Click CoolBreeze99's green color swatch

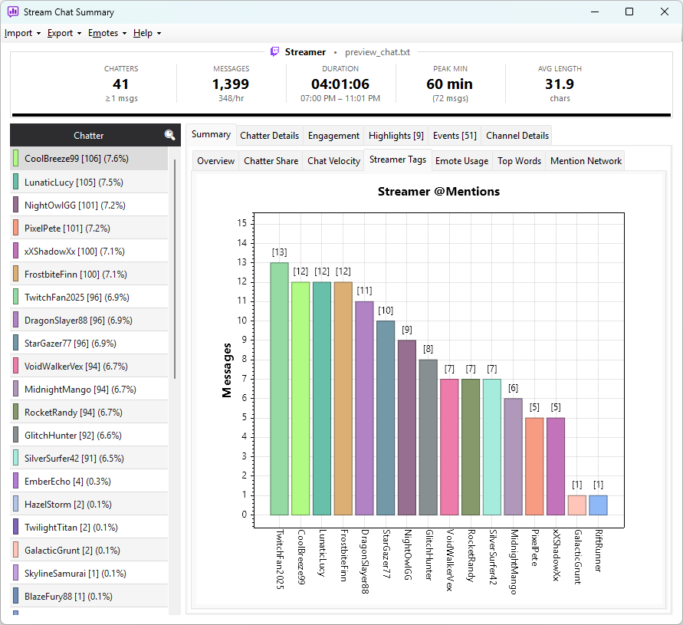point(15,158)
